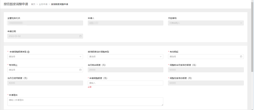Click the 主管税务机关 field

click(x=45, y=23)
